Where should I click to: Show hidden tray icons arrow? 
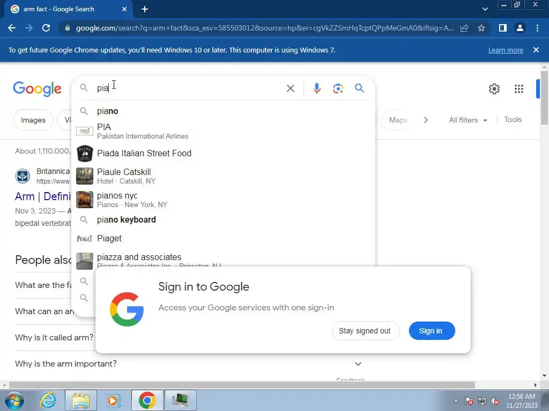(x=456, y=401)
